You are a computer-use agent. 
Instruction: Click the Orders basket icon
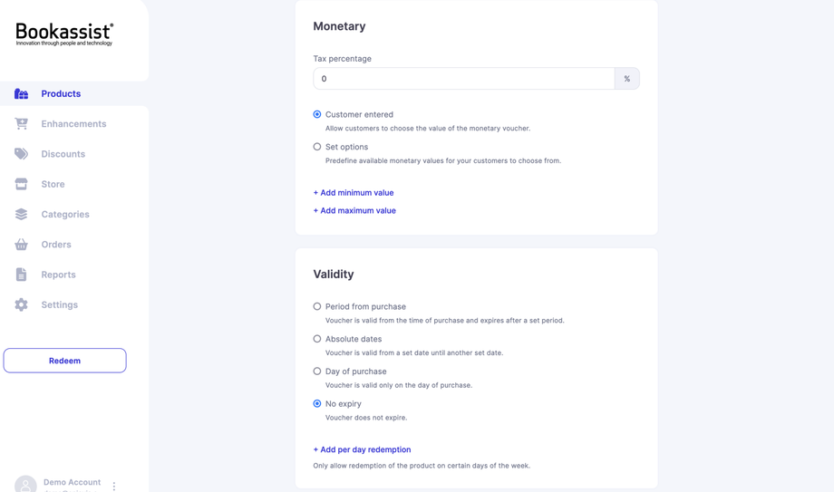(x=21, y=245)
